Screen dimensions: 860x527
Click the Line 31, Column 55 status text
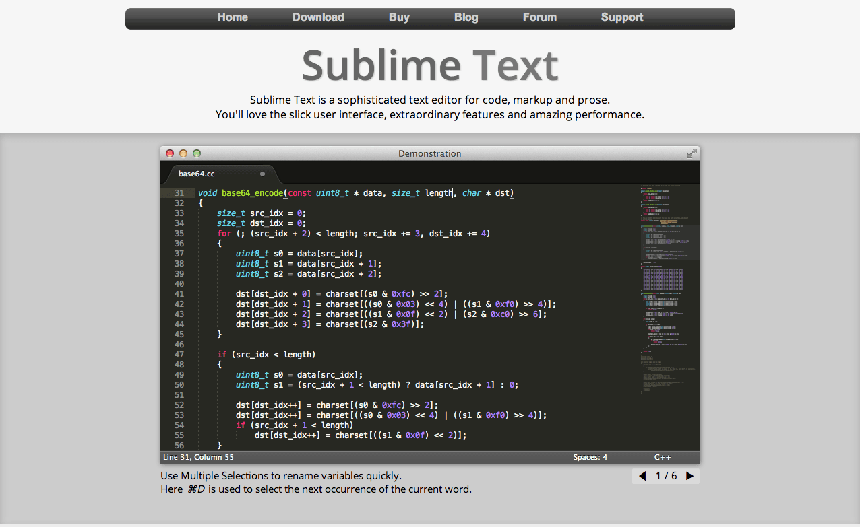198,457
